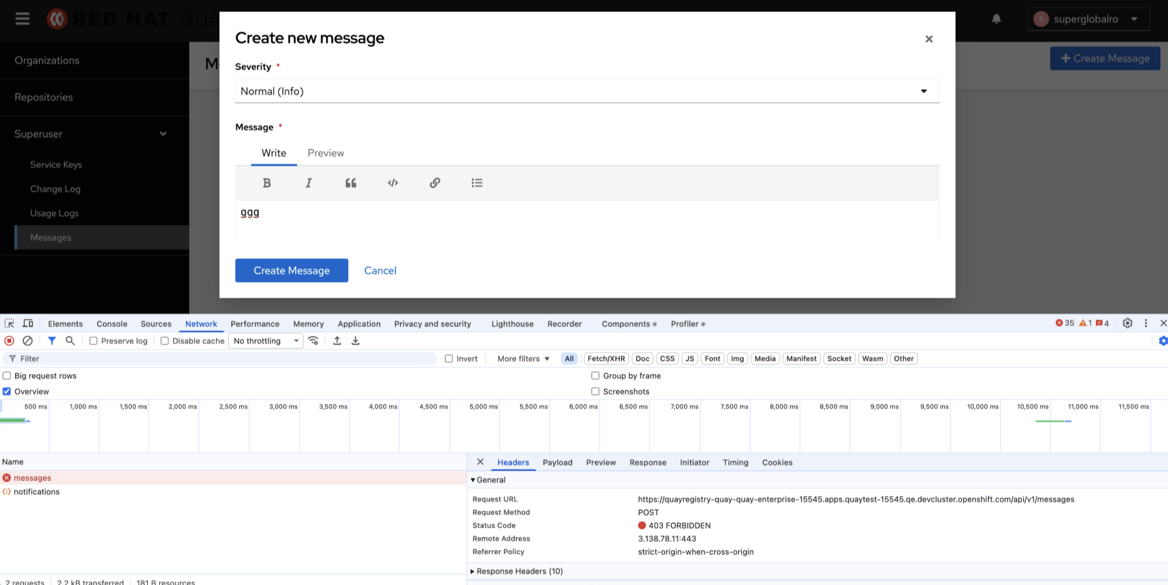Enable the Preserve log checkbox
The width and height of the screenshot is (1168, 585).
(x=93, y=341)
